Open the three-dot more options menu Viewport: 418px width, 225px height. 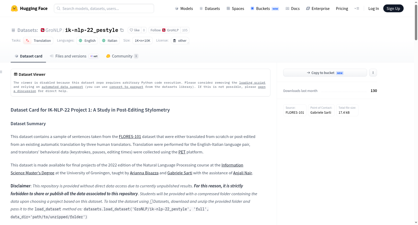pos(373,73)
